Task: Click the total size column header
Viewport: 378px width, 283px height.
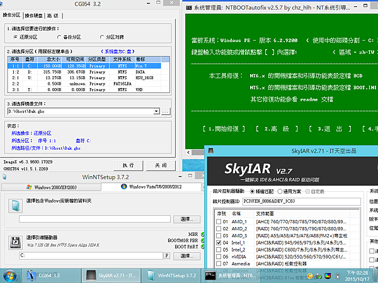Action: point(50,59)
